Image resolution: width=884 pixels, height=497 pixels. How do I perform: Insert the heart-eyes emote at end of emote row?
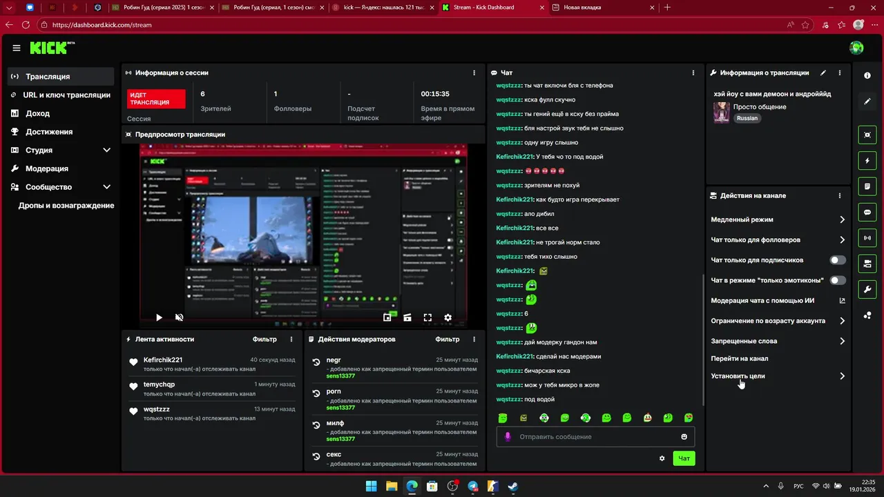[x=689, y=418]
